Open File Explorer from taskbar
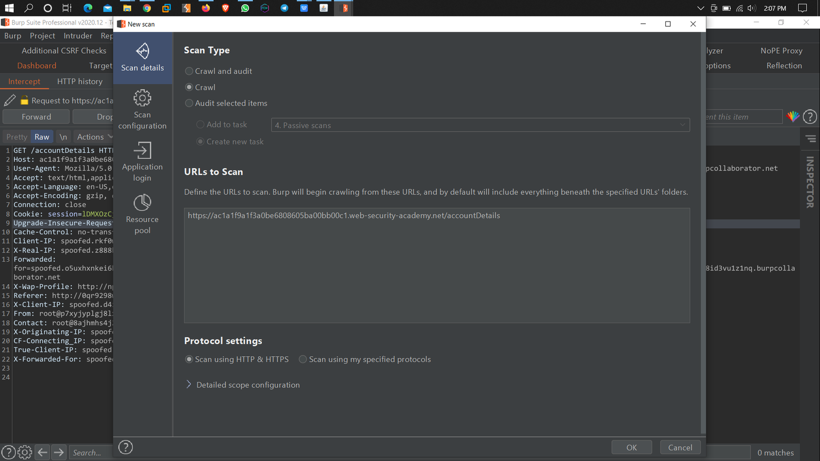 pos(127,8)
